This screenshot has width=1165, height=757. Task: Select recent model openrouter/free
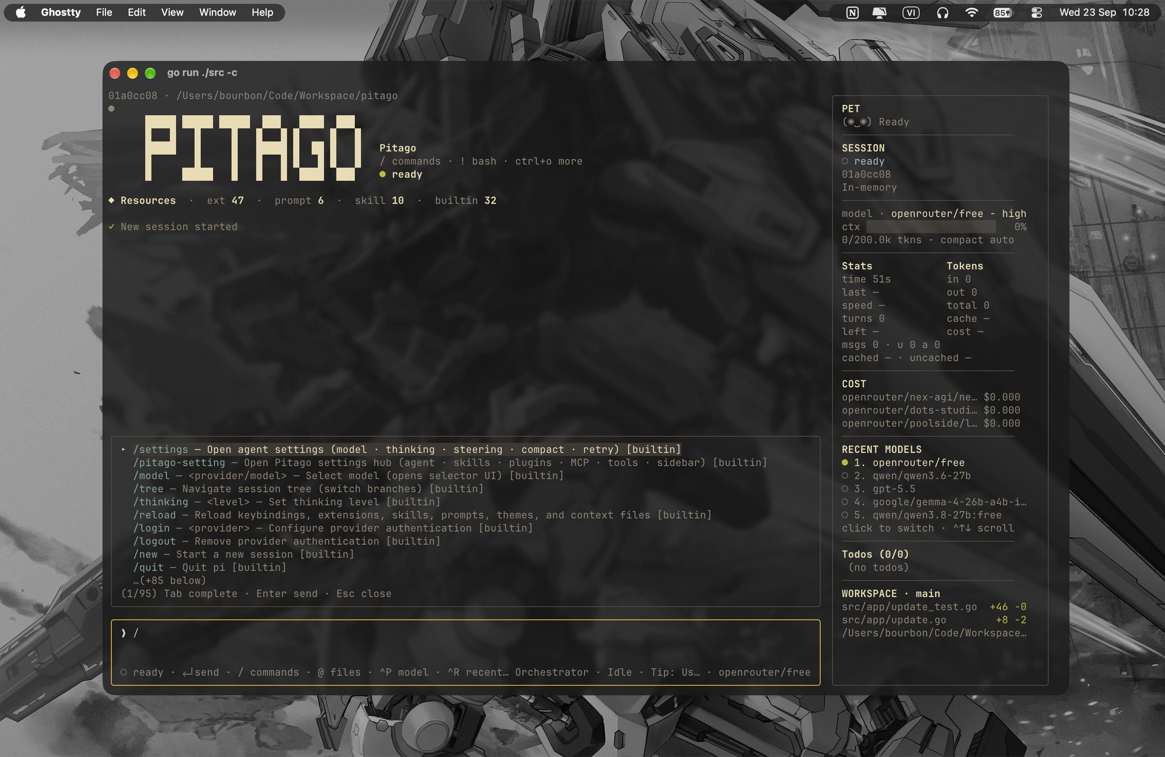903,463
